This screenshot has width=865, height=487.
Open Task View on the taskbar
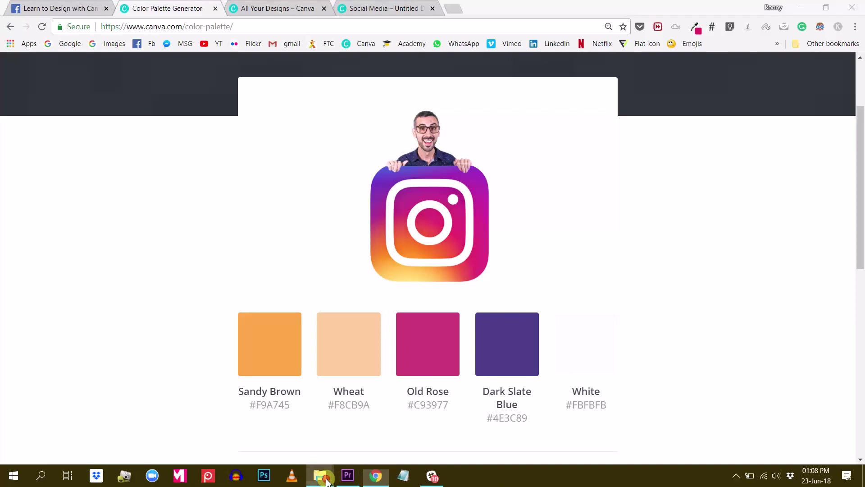tap(68, 476)
